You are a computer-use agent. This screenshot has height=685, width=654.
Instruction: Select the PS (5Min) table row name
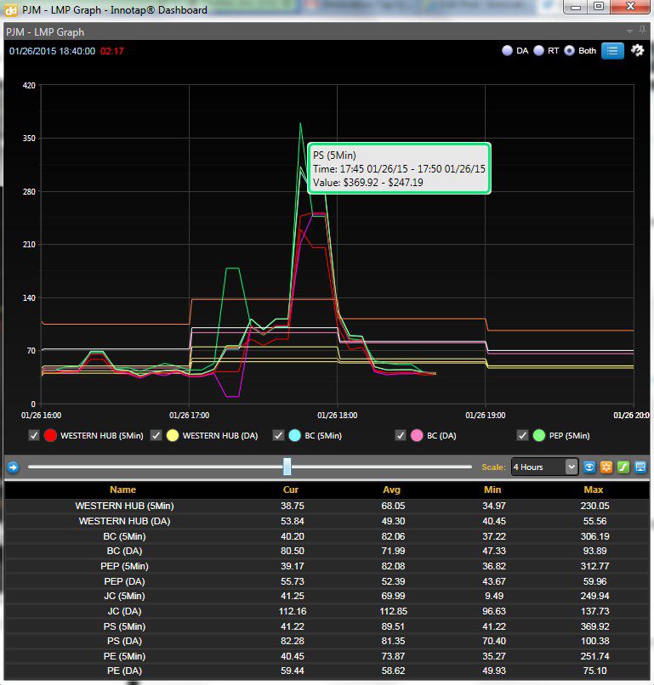point(125,626)
